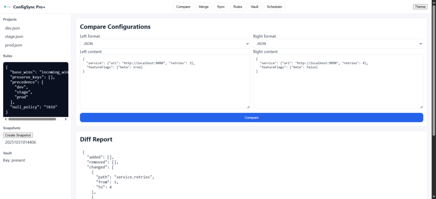
Task: Click the Right content resize handle
Action: pos(421,107)
